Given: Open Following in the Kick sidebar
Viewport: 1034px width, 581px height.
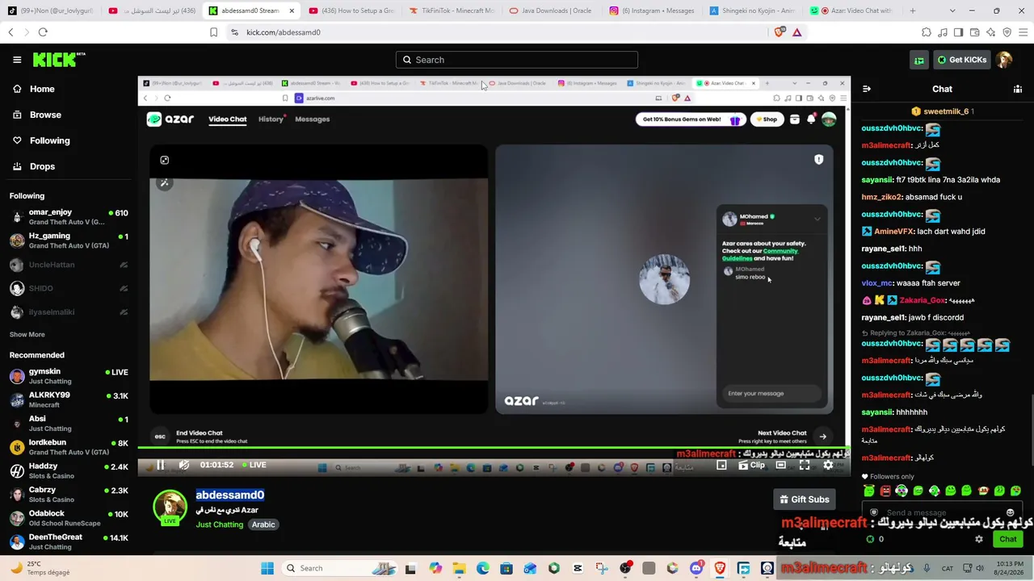Looking at the screenshot, I should pos(41,140).
